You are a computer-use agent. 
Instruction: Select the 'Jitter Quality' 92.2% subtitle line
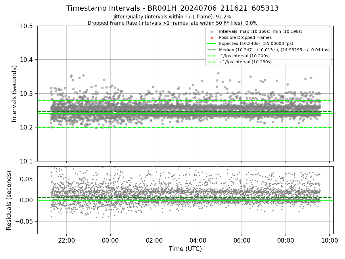click(172, 17)
